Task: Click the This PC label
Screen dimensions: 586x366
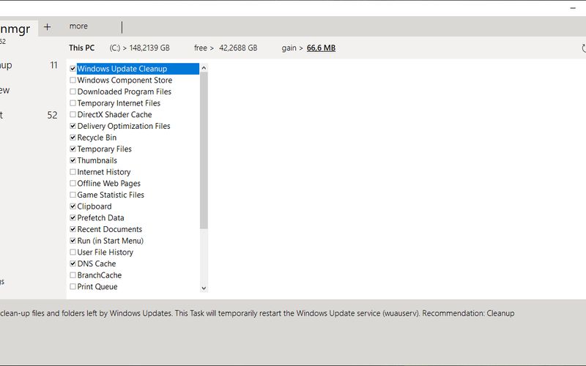Action: pos(81,48)
